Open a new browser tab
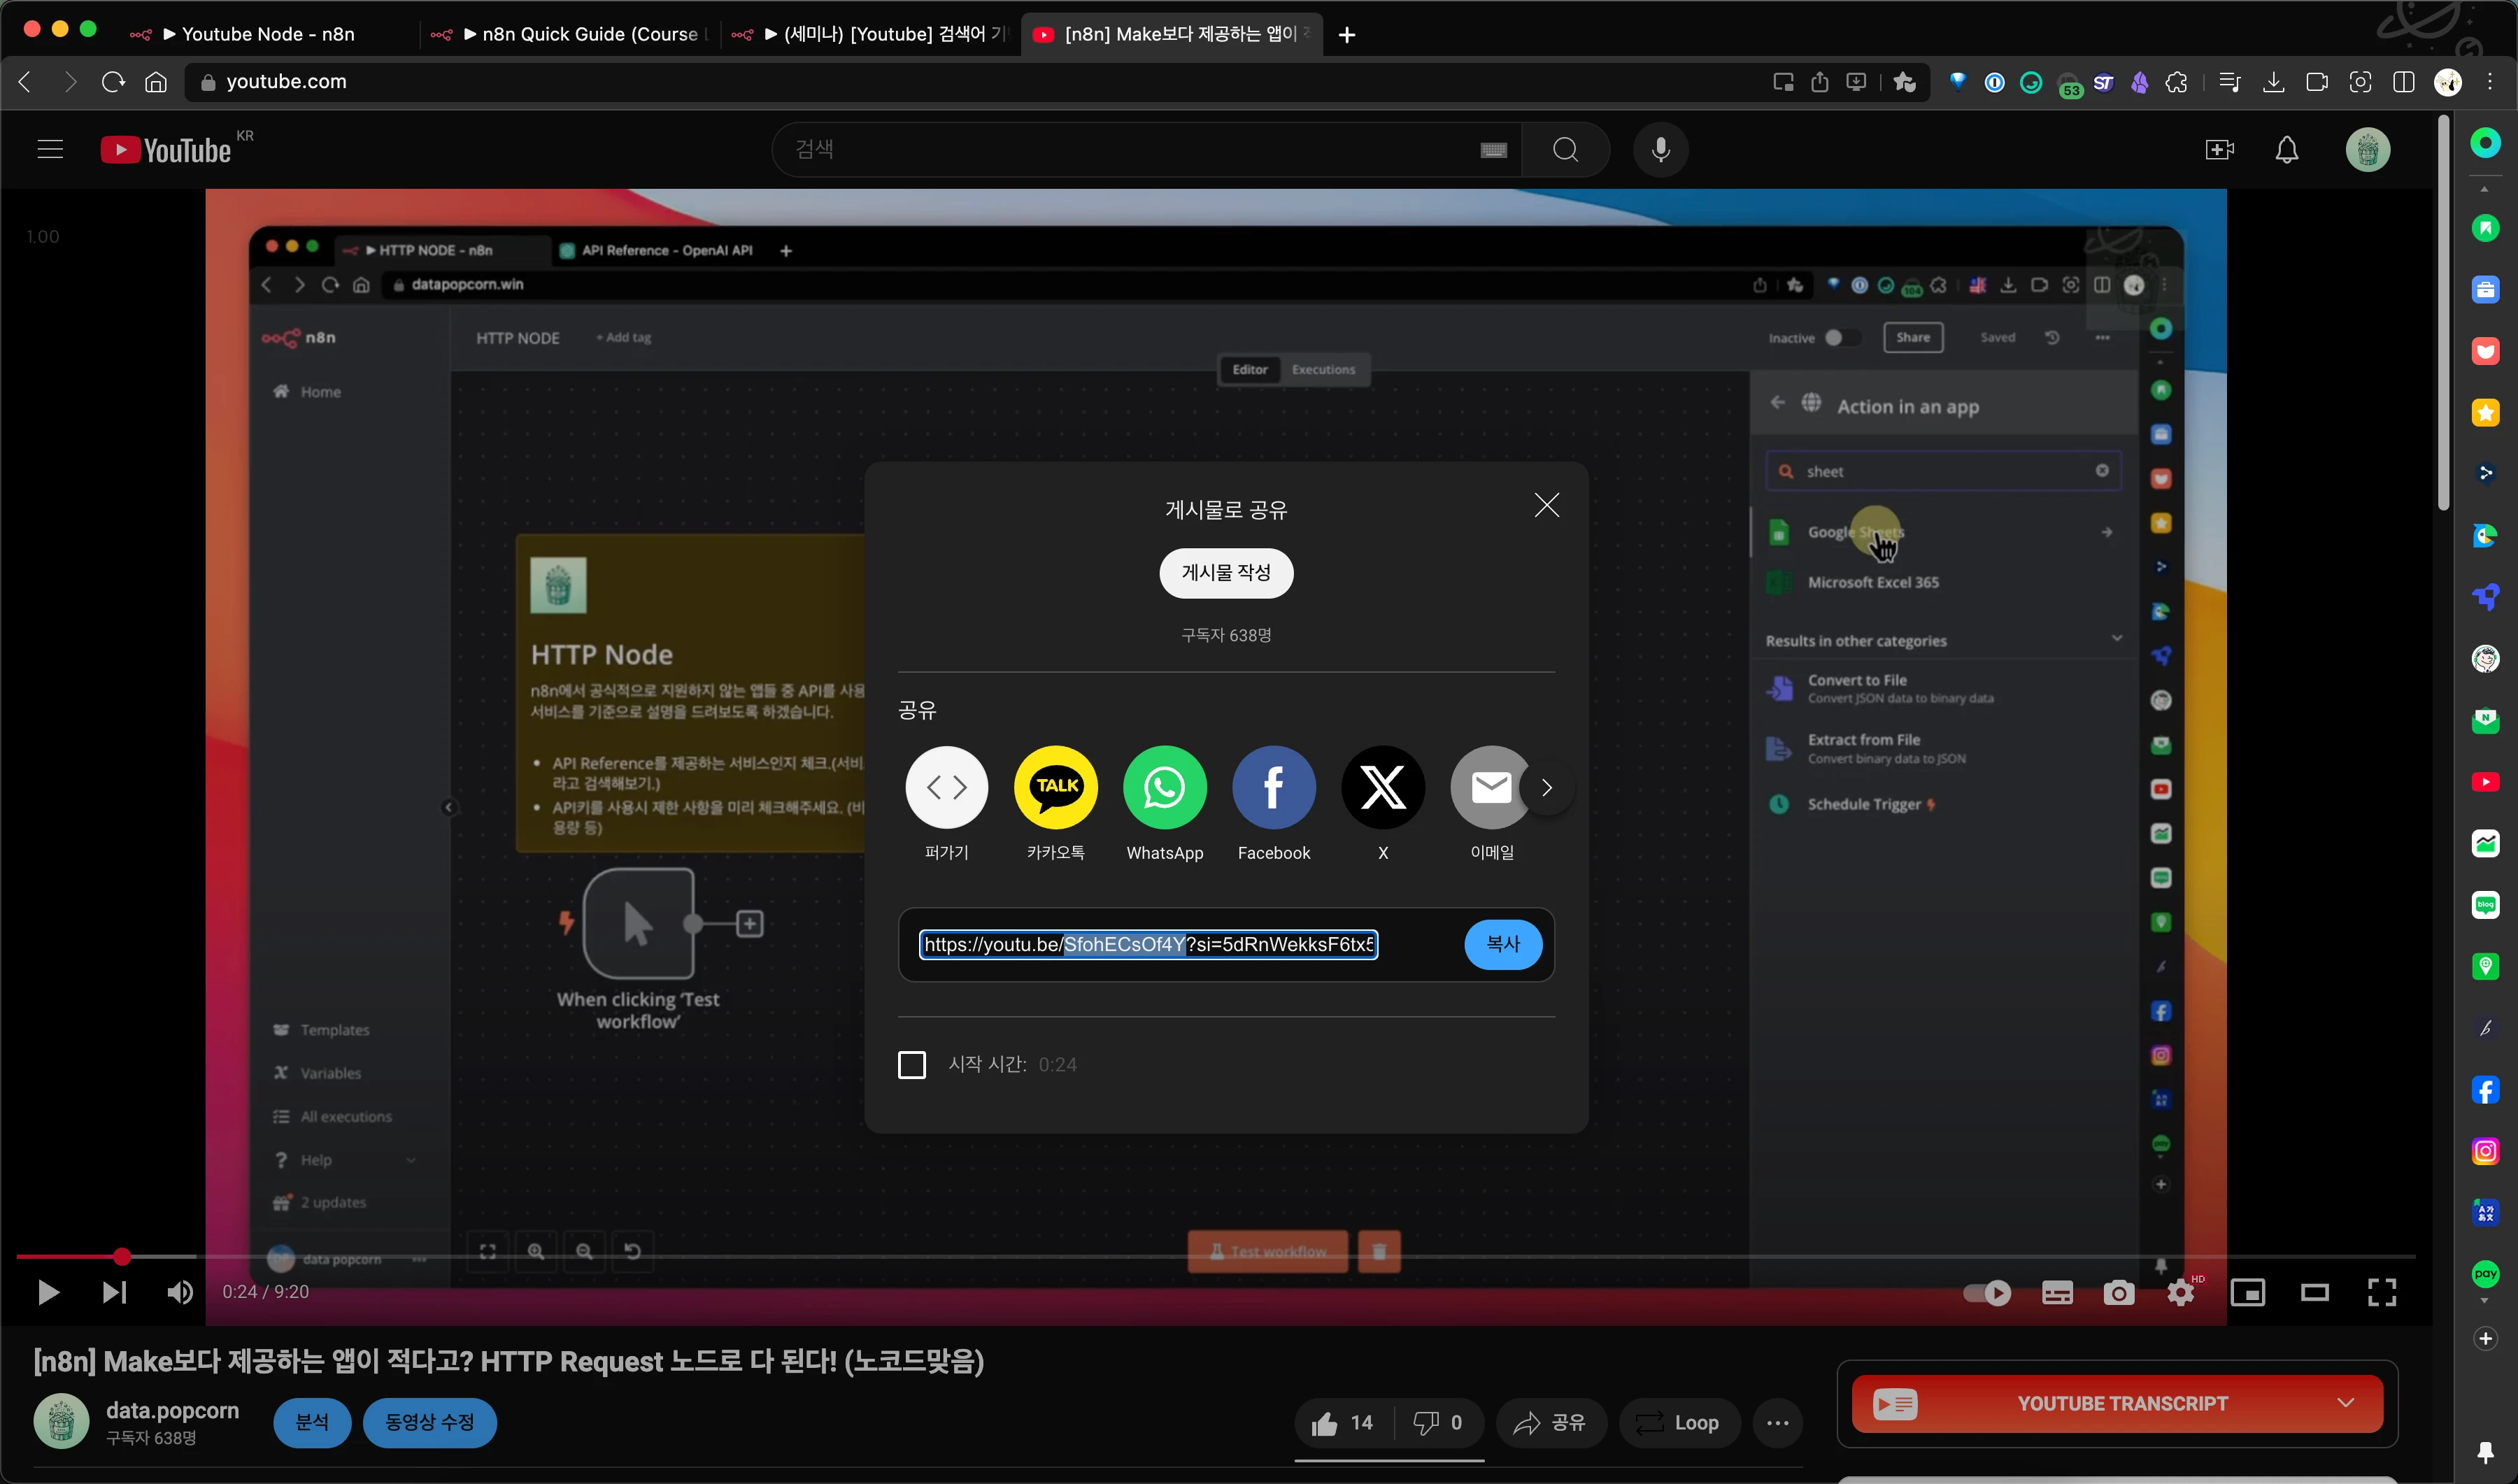This screenshot has width=2518, height=1484. (1346, 35)
